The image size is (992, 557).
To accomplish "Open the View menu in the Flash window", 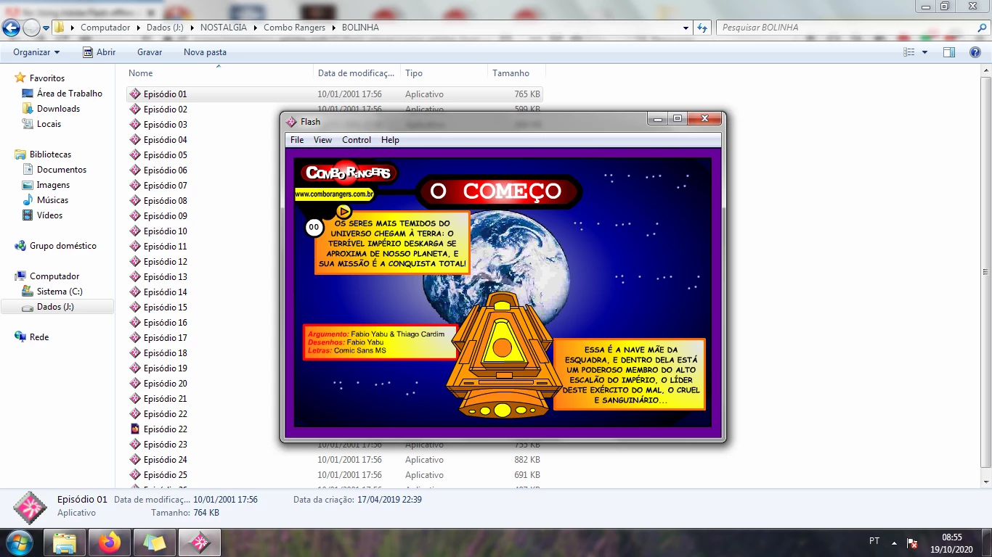I will [x=322, y=140].
